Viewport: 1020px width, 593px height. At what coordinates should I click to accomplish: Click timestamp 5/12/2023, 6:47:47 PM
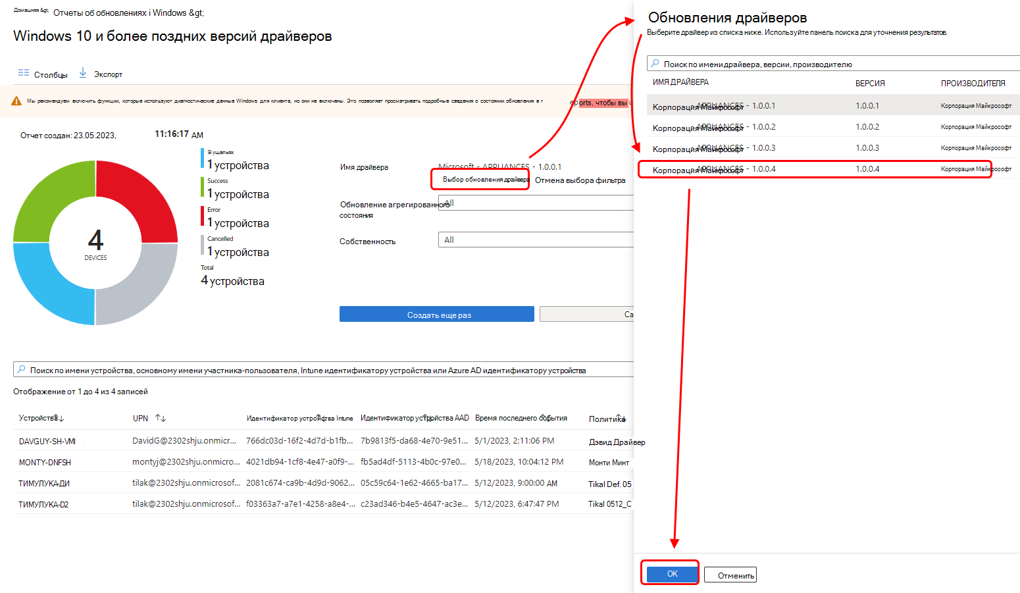[x=517, y=503]
